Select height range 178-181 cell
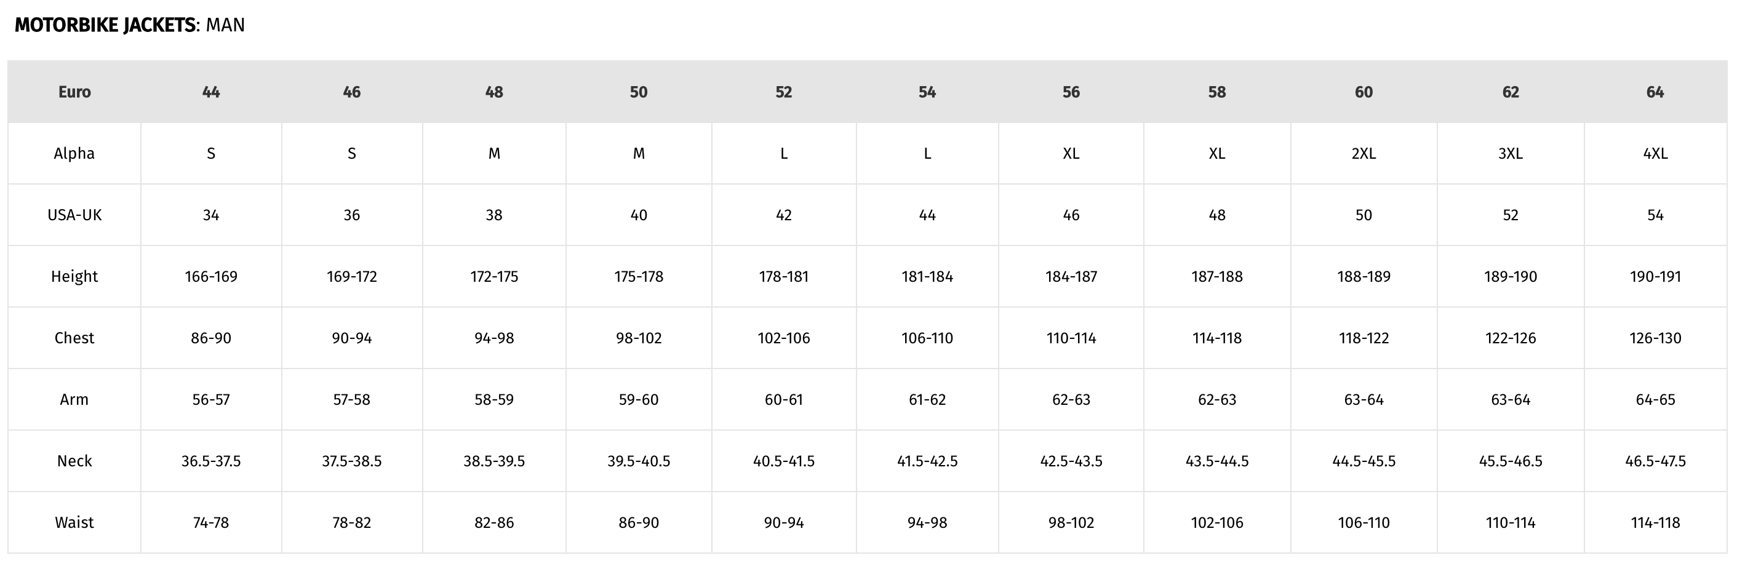The image size is (1737, 574). click(x=783, y=276)
